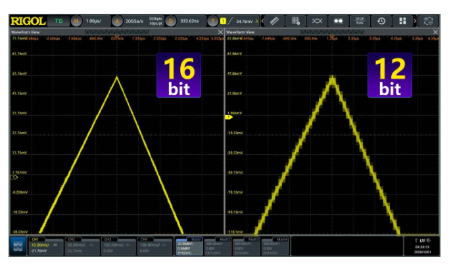Click the channel 1 ground marker in left view

14,177
